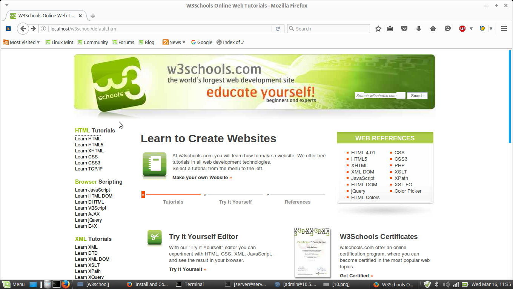The height and width of the screenshot is (289, 513).
Task: Open Learn XSLT link
Action: (x=88, y=265)
